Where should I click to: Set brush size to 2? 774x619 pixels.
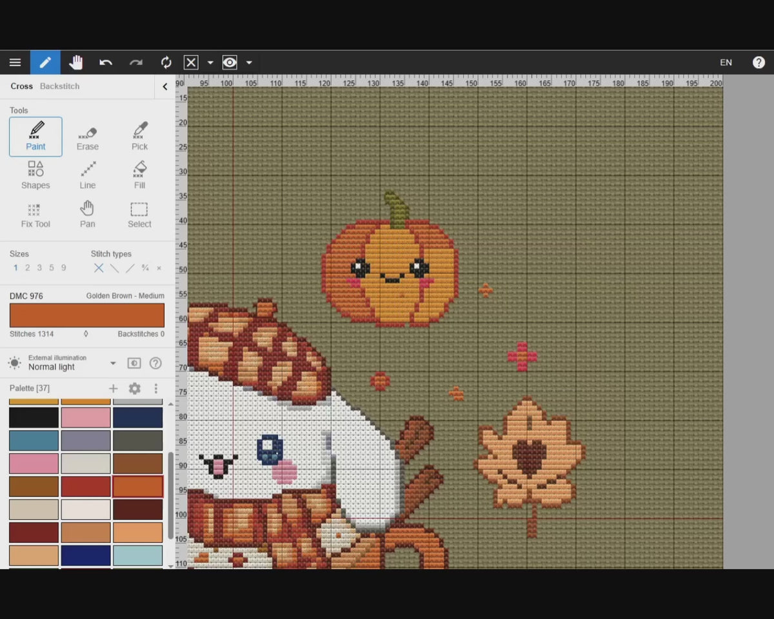(x=27, y=268)
